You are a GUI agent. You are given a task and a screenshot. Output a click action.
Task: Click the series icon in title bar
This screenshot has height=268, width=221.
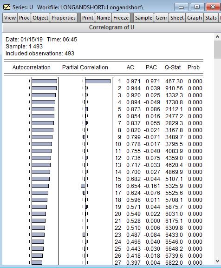(x=6, y=7)
